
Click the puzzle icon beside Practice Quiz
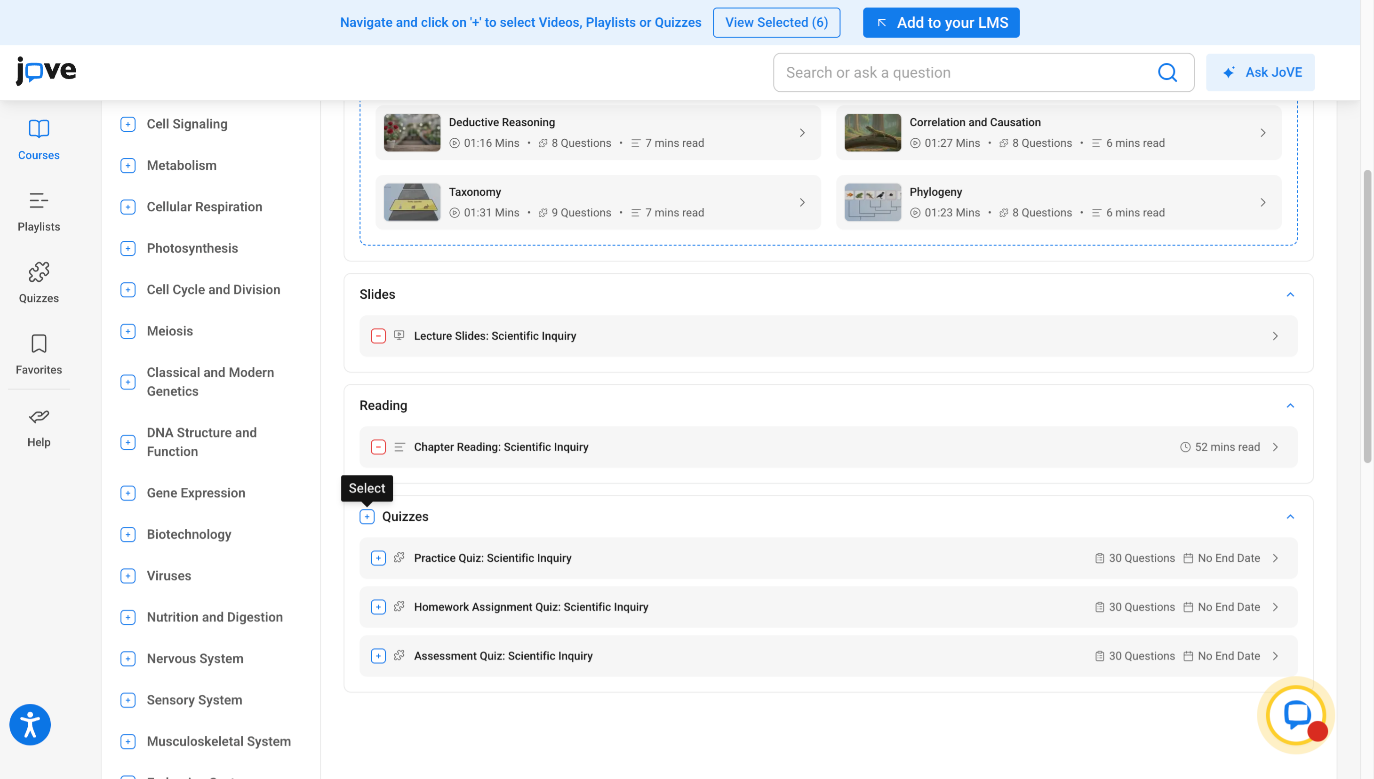point(399,557)
